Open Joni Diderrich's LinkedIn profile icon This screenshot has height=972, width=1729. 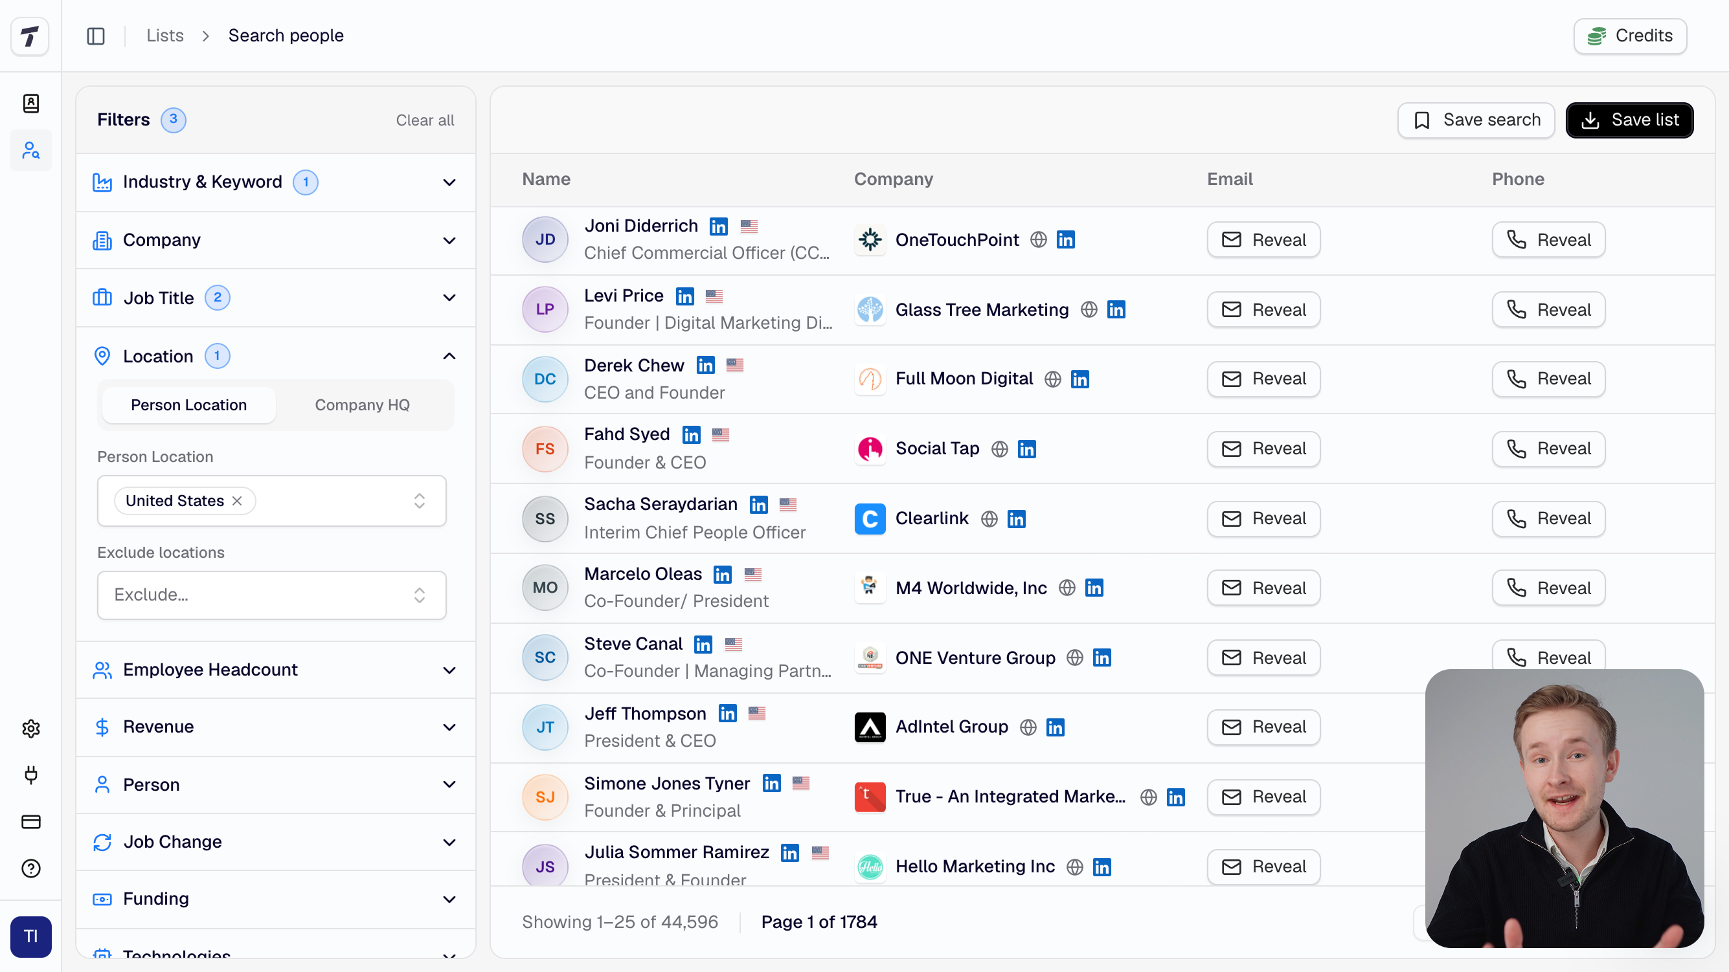[x=718, y=226]
